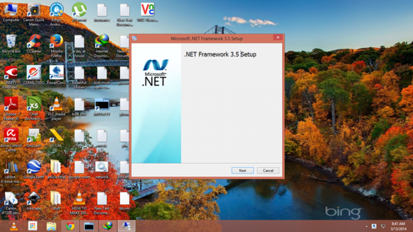413x232 pixels.
Task: Open File Explorer from the taskbar
Action: pos(52,226)
